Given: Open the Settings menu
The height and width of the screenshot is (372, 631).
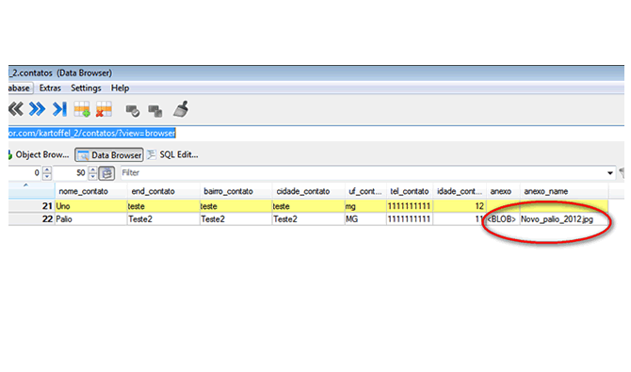Looking at the screenshot, I should (86, 88).
